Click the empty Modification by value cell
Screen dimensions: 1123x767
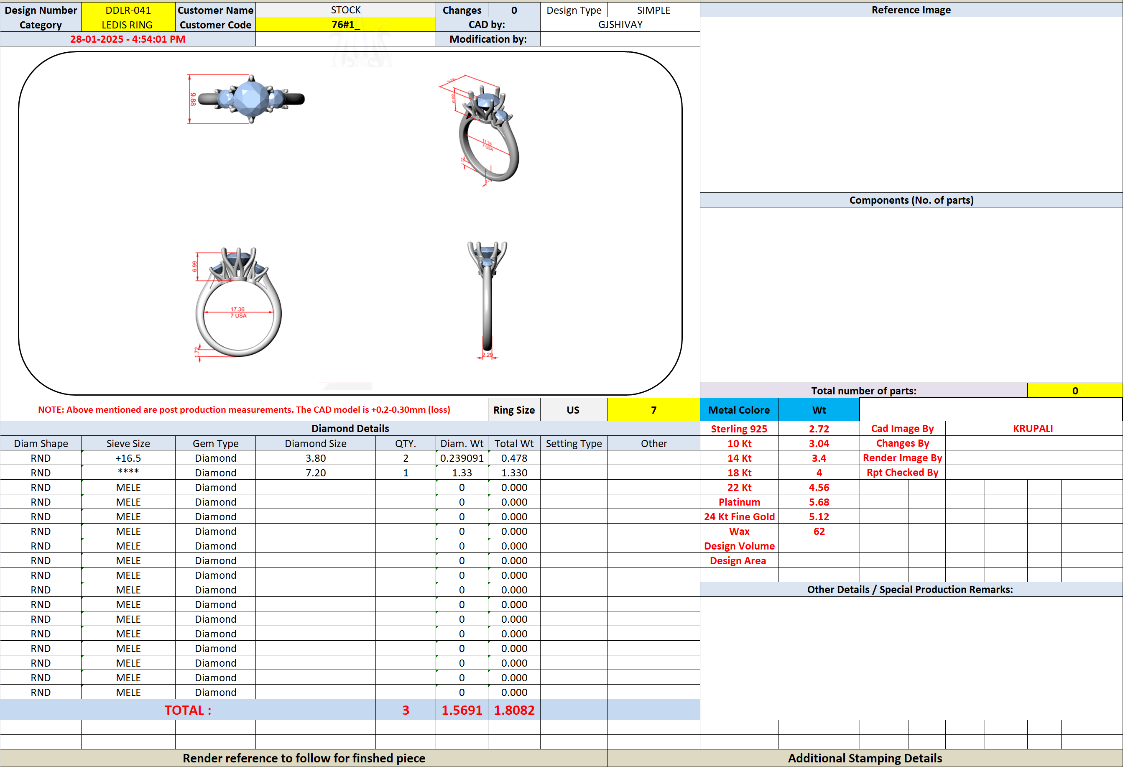pos(620,39)
